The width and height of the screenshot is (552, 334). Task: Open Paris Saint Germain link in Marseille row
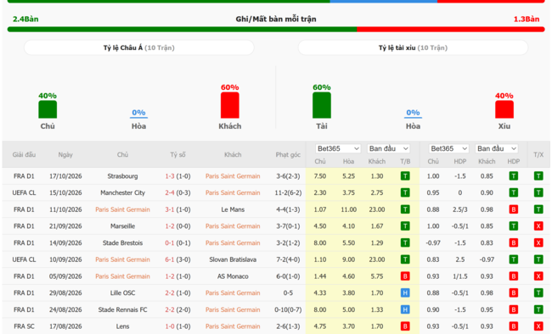tap(233, 226)
